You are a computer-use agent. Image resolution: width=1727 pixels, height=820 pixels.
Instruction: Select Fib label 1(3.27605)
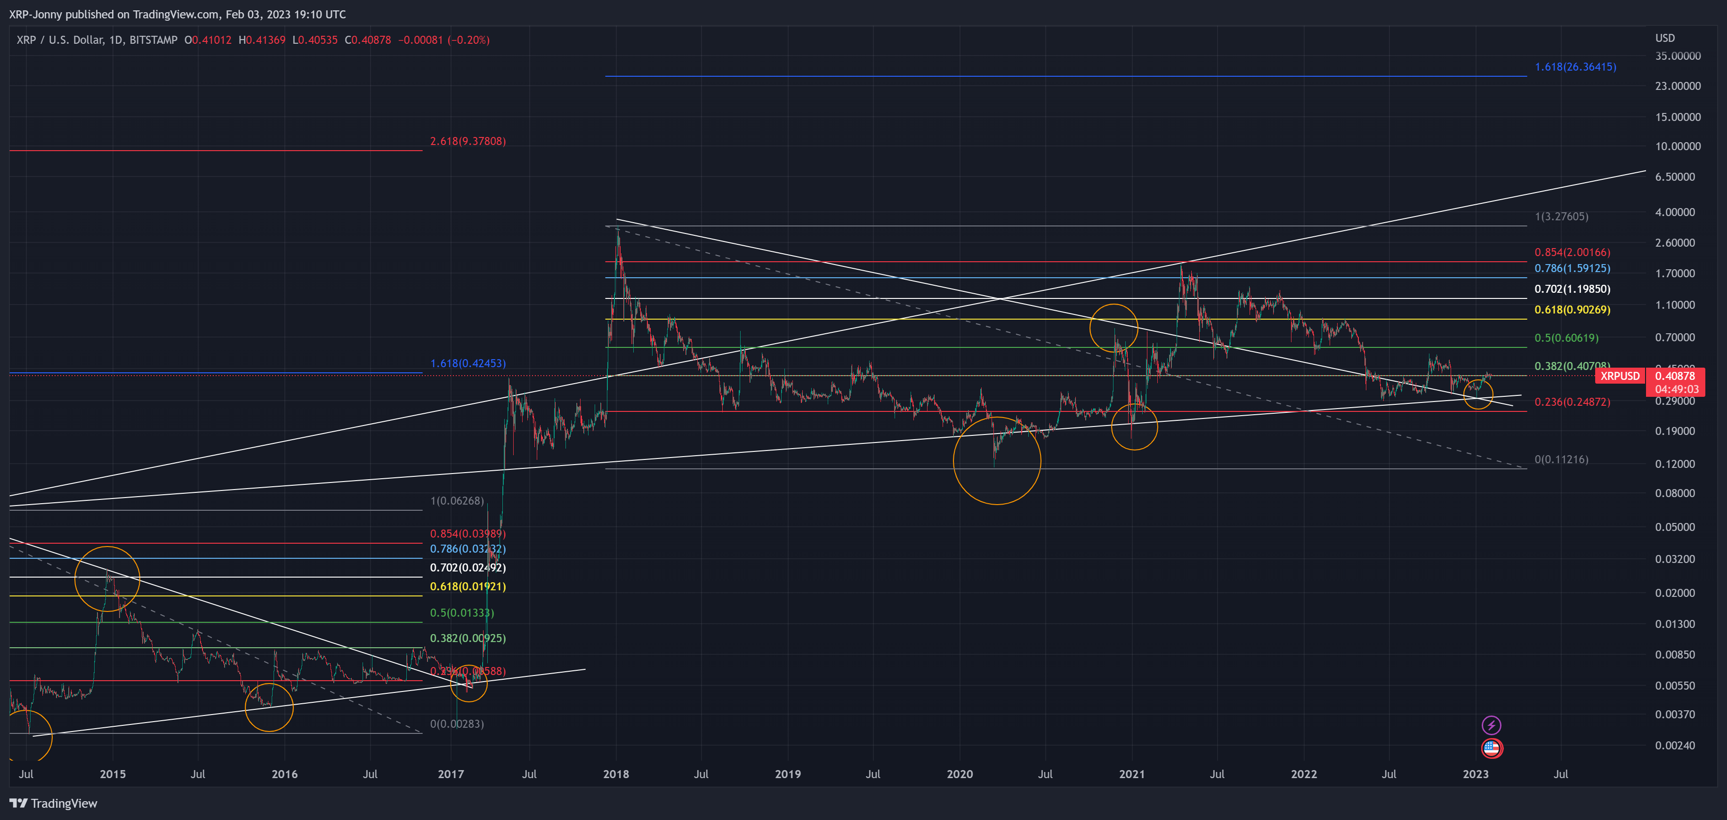tap(1561, 217)
